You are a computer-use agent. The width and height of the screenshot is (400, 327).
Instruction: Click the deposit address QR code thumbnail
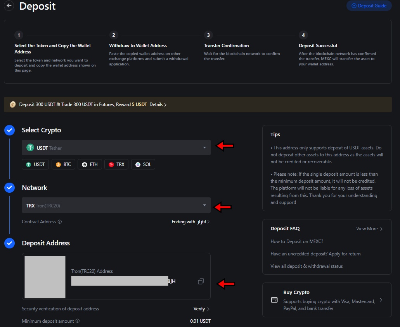[45, 277]
